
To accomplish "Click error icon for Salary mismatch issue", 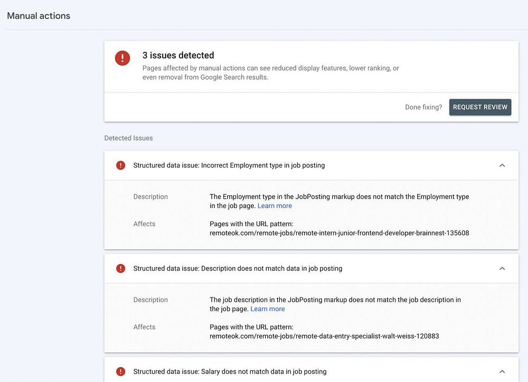I will pyautogui.click(x=121, y=371).
